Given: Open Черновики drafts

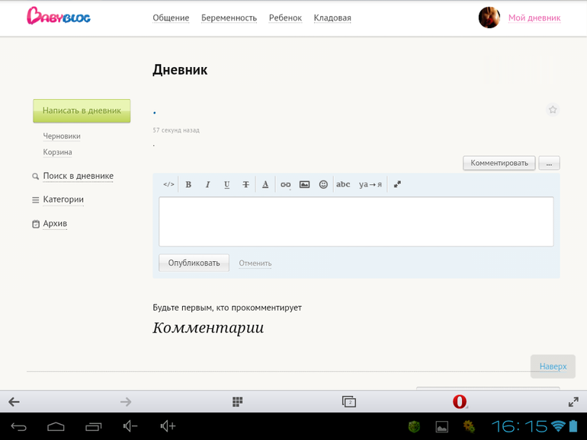Looking at the screenshot, I should 62,136.
